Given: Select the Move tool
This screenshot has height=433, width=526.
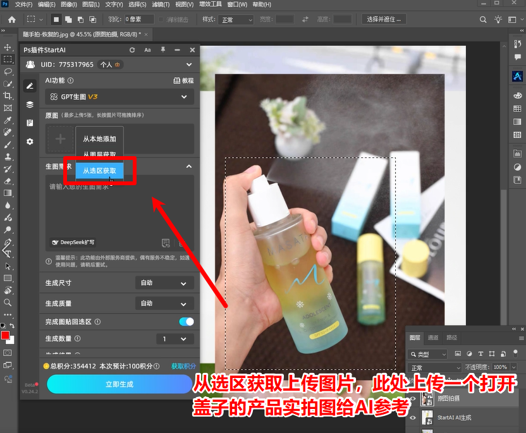Looking at the screenshot, I should (x=8, y=47).
